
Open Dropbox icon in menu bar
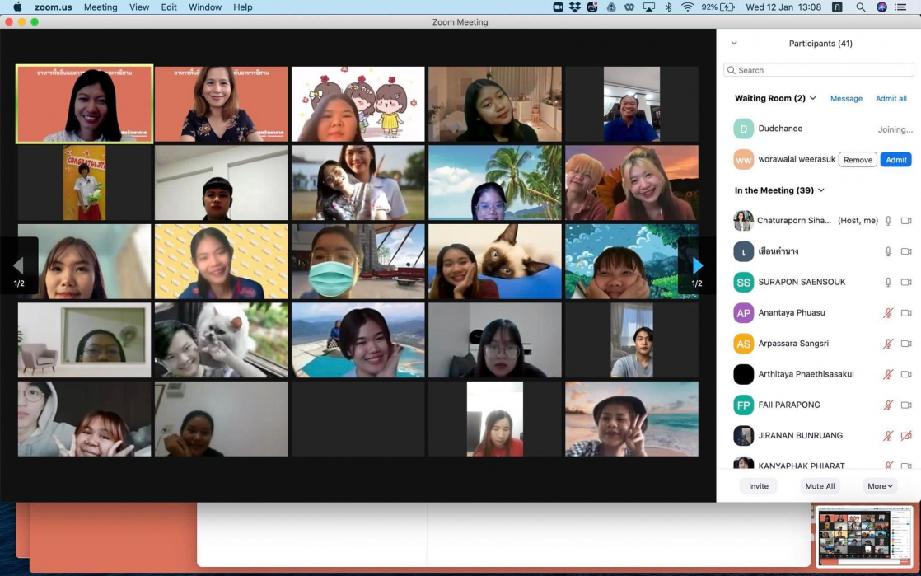click(575, 7)
